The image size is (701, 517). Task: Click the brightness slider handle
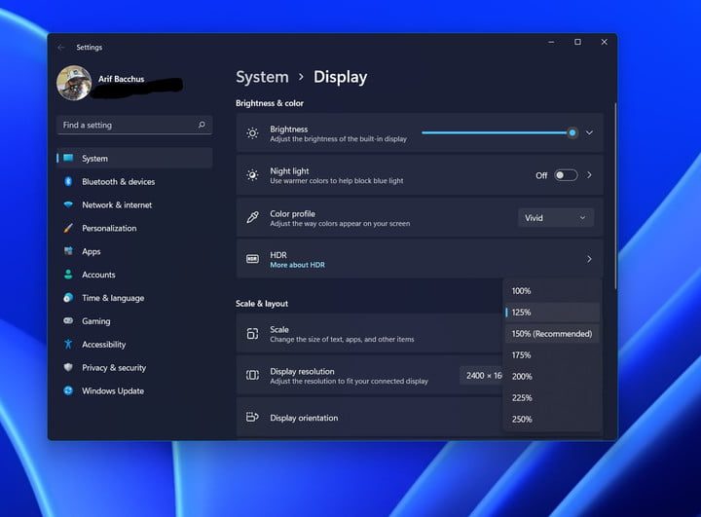pyautogui.click(x=572, y=132)
